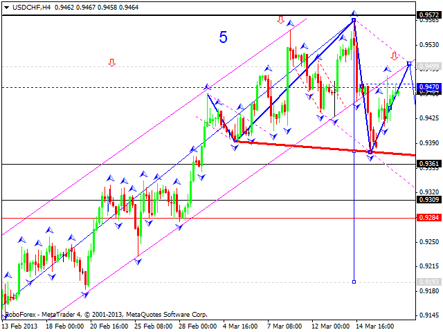443x332 pixels.
Task: Select the blue square marker at the 0.9499 forecast point
Action: [x=409, y=64]
